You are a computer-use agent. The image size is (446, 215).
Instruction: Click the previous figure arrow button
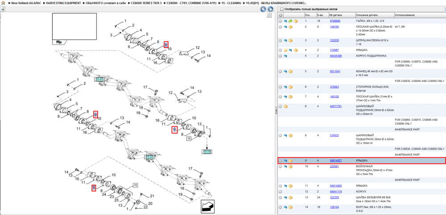point(264,9)
